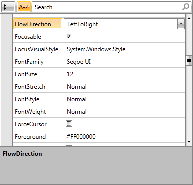
Task: Uncheck the Focusable checkbox
Action: (69, 36)
